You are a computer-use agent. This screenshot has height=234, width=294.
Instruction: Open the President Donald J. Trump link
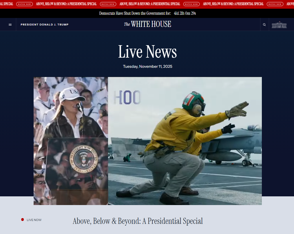[45, 25]
